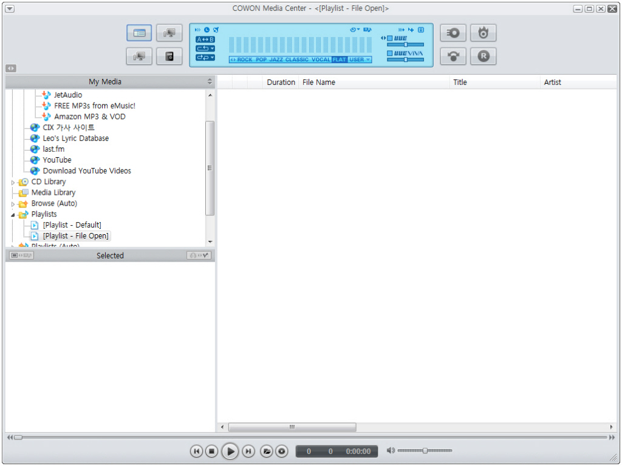Viewport: 622px width, 466px height.
Task: Skip to the previous track
Action: 196,451
